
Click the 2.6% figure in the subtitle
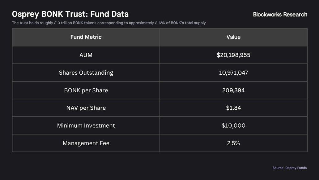tap(159, 23)
